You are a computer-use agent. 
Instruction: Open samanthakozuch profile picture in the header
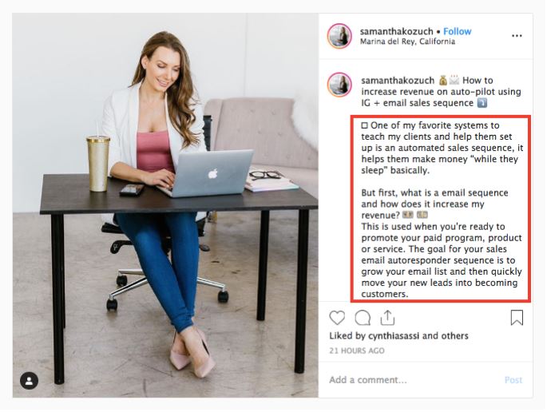click(339, 36)
